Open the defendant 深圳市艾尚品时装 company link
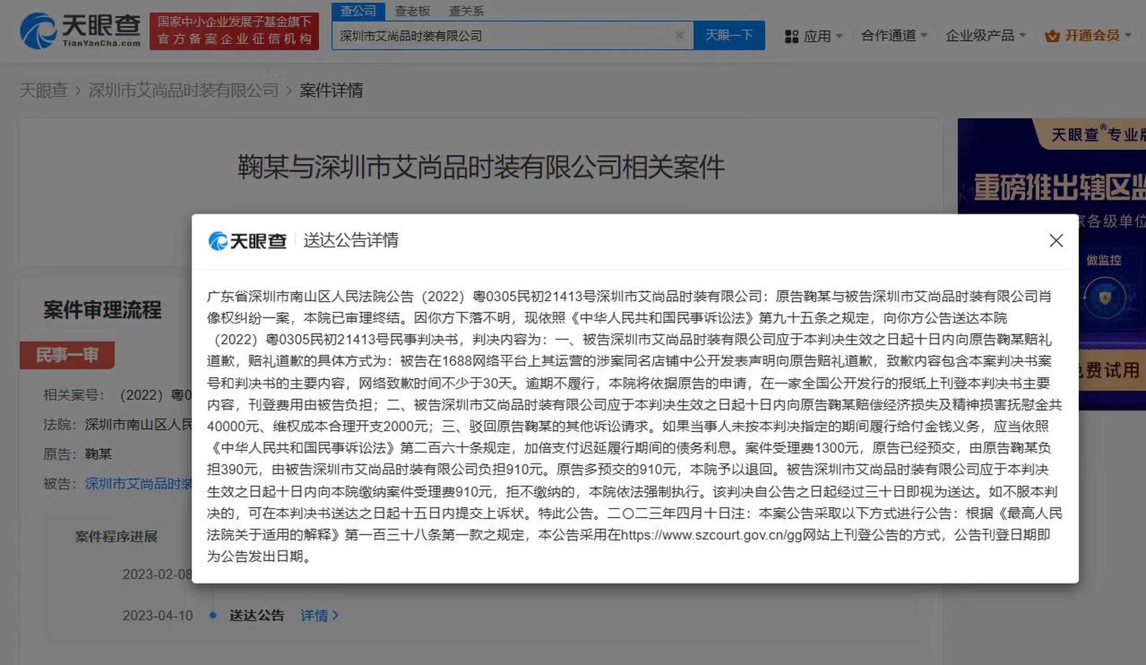Screen dimensions: 1146x665 click(138, 484)
